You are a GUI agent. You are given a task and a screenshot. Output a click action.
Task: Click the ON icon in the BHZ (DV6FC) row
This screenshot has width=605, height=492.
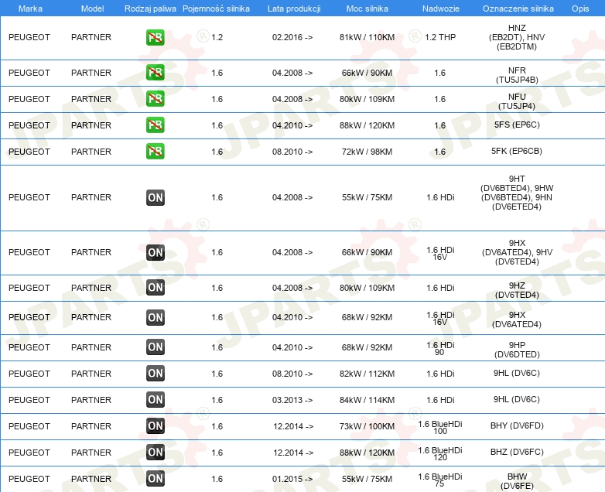[x=155, y=453]
